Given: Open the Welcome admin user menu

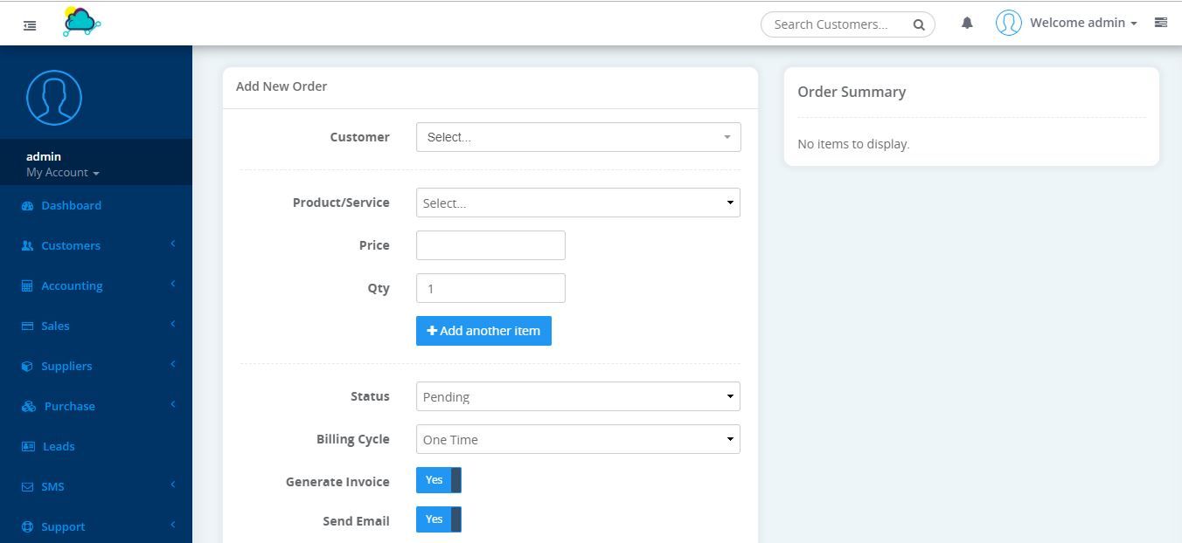Looking at the screenshot, I should (1083, 23).
